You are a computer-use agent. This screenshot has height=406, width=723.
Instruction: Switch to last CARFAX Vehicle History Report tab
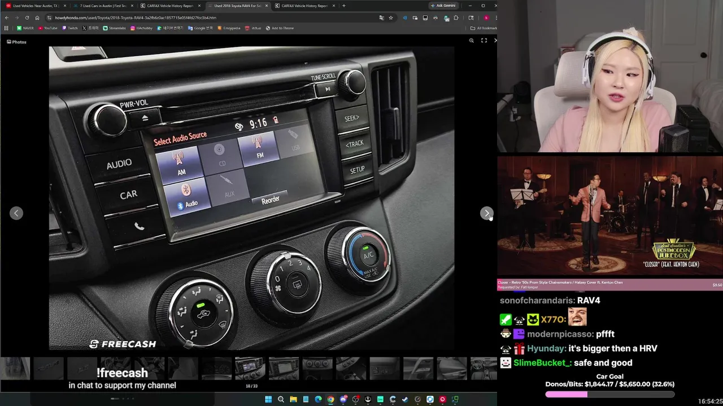(x=304, y=6)
